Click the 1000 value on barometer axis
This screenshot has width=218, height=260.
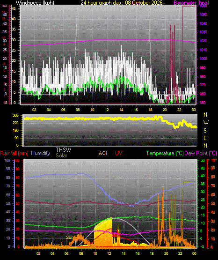(203, 59)
